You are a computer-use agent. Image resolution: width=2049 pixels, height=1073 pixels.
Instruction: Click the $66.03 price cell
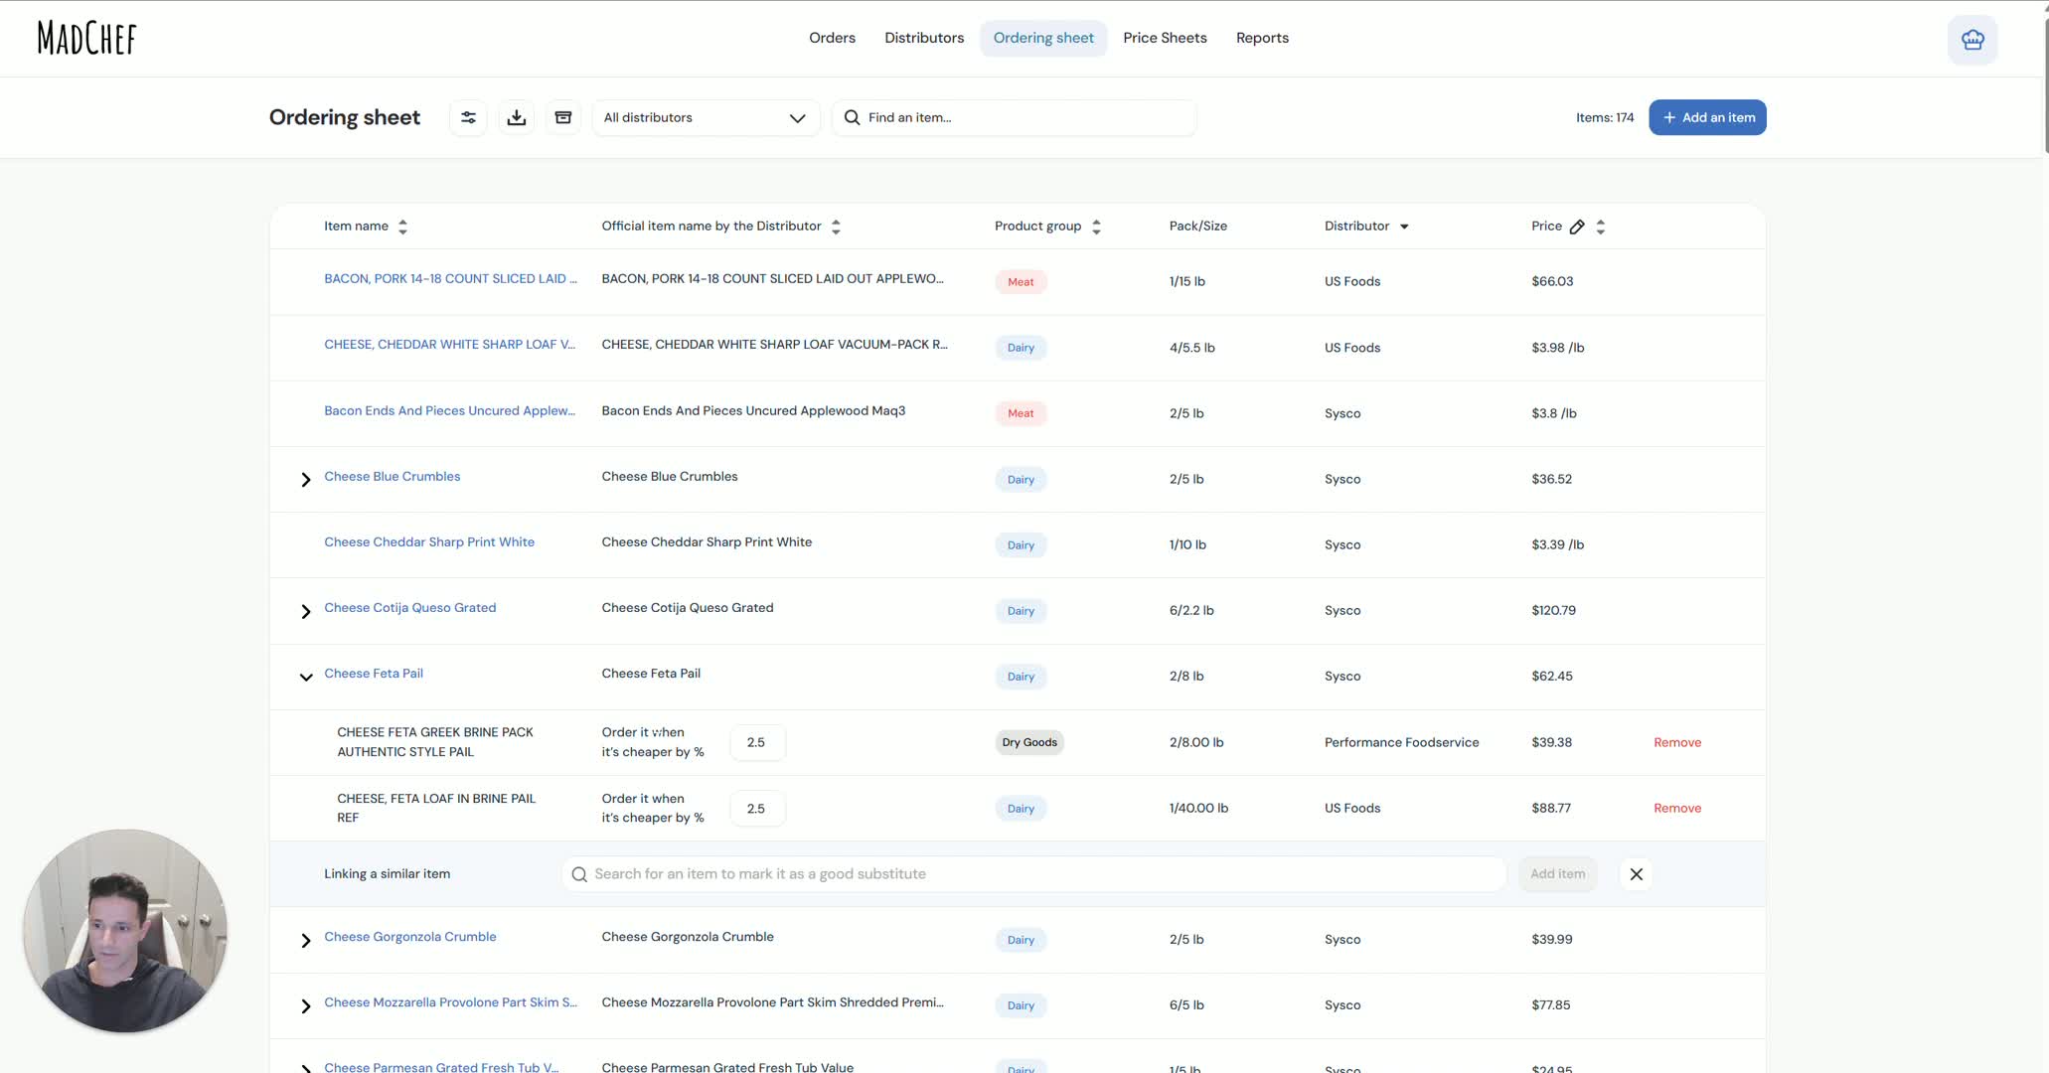pos(1552,281)
